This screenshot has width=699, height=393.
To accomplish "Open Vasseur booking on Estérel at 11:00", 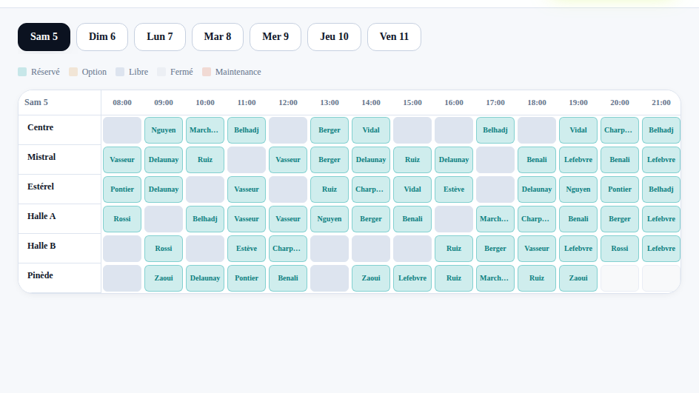I will click(x=247, y=189).
